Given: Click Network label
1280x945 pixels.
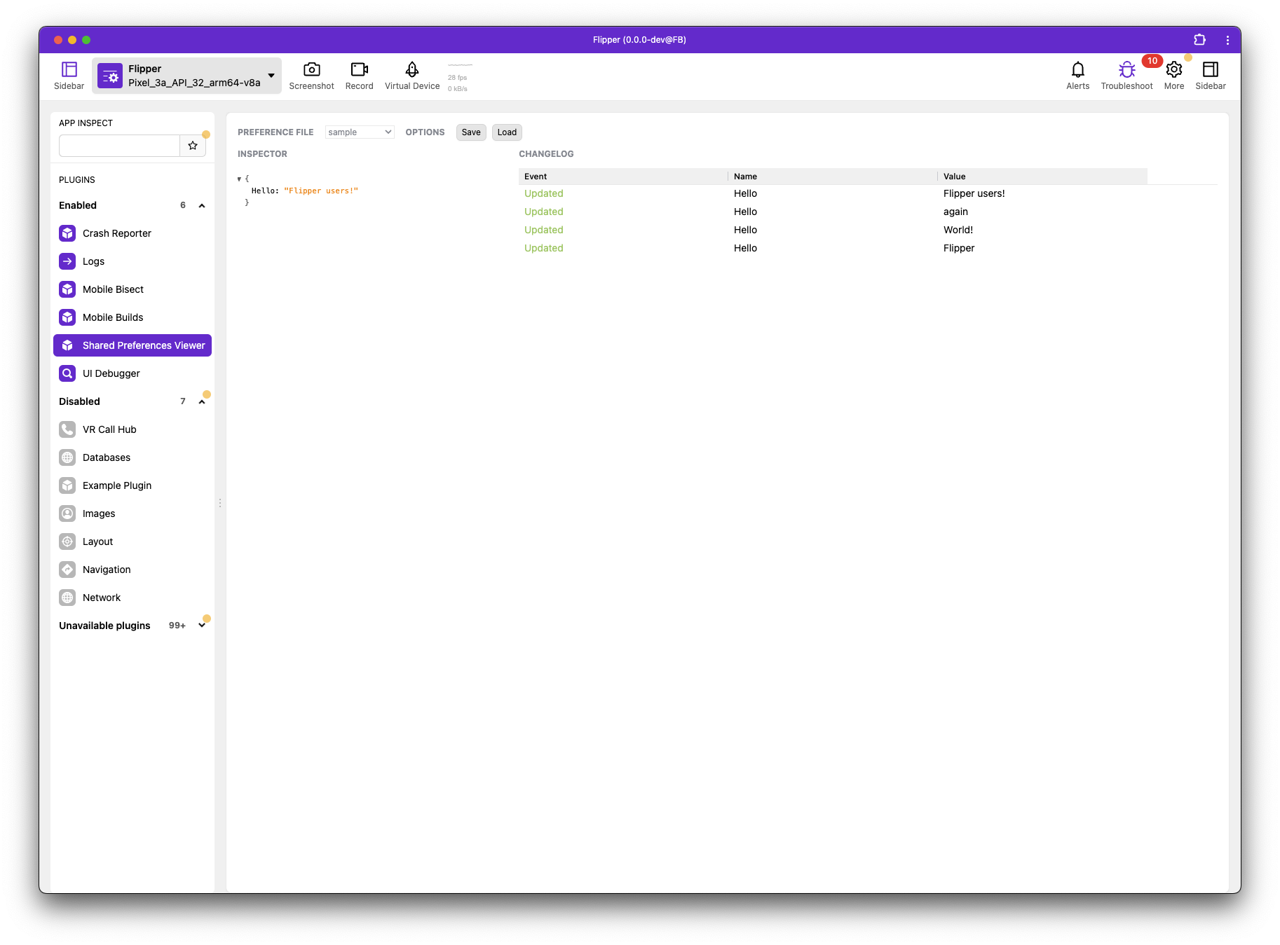Looking at the screenshot, I should click(102, 598).
